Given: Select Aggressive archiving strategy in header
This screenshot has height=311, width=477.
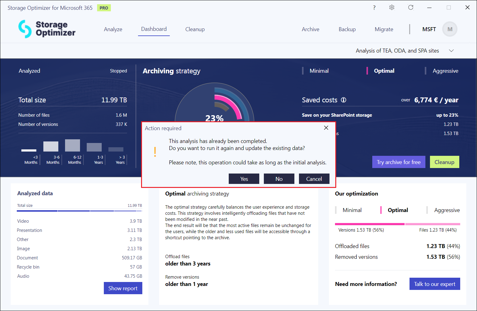Looking at the screenshot, I should (445, 71).
